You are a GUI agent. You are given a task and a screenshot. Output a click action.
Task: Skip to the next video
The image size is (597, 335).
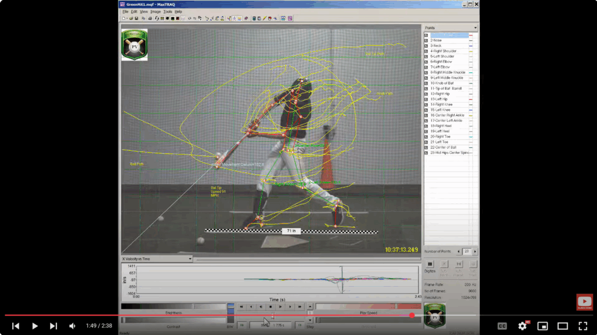53,326
